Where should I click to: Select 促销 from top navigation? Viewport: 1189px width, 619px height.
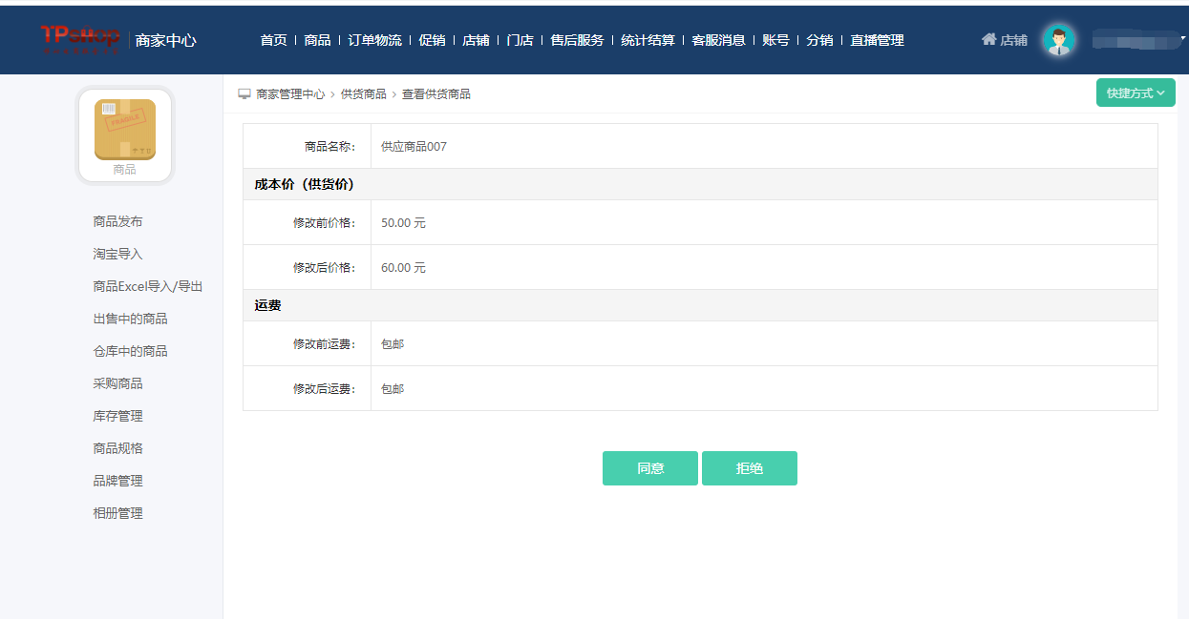click(x=432, y=40)
